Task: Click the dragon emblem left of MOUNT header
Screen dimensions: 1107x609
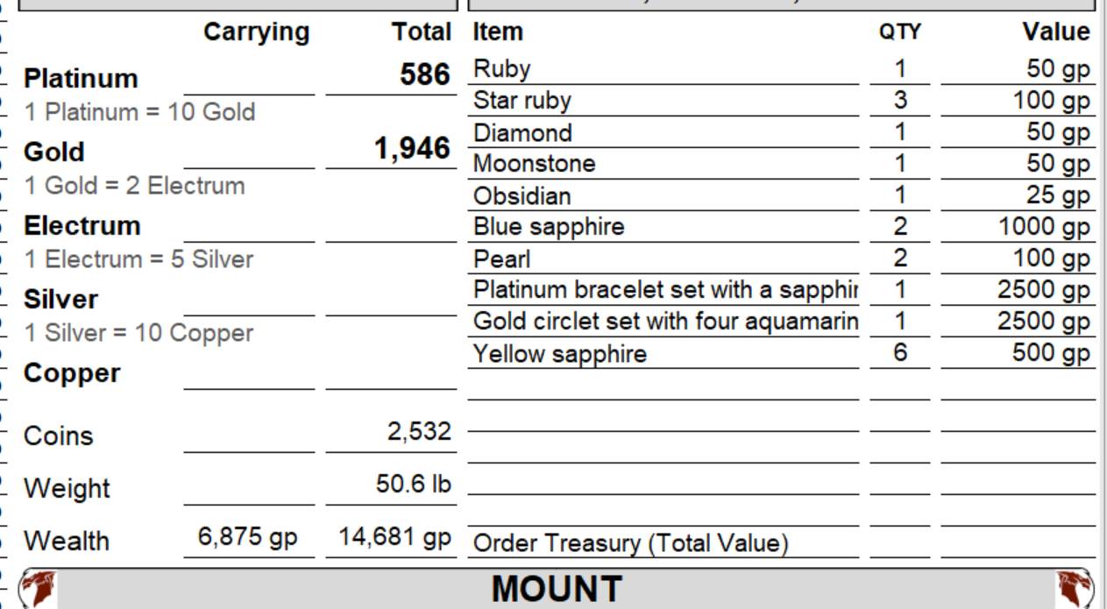Action: (x=38, y=589)
